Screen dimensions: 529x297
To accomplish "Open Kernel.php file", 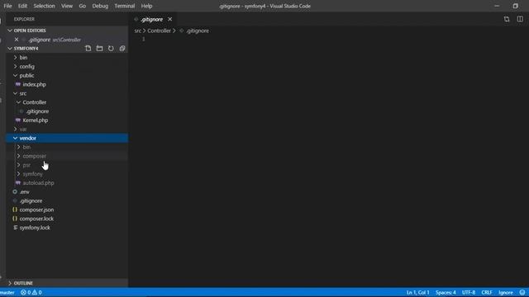I will (x=67, y=120).
